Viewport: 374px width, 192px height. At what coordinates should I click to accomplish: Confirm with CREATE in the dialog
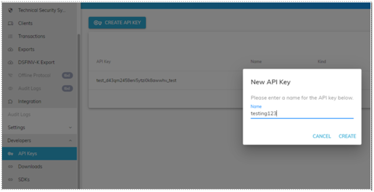point(347,136)
